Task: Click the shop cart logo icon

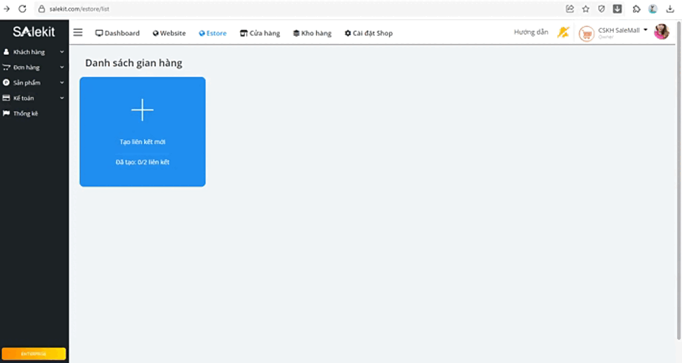Action: pos(586,33)
